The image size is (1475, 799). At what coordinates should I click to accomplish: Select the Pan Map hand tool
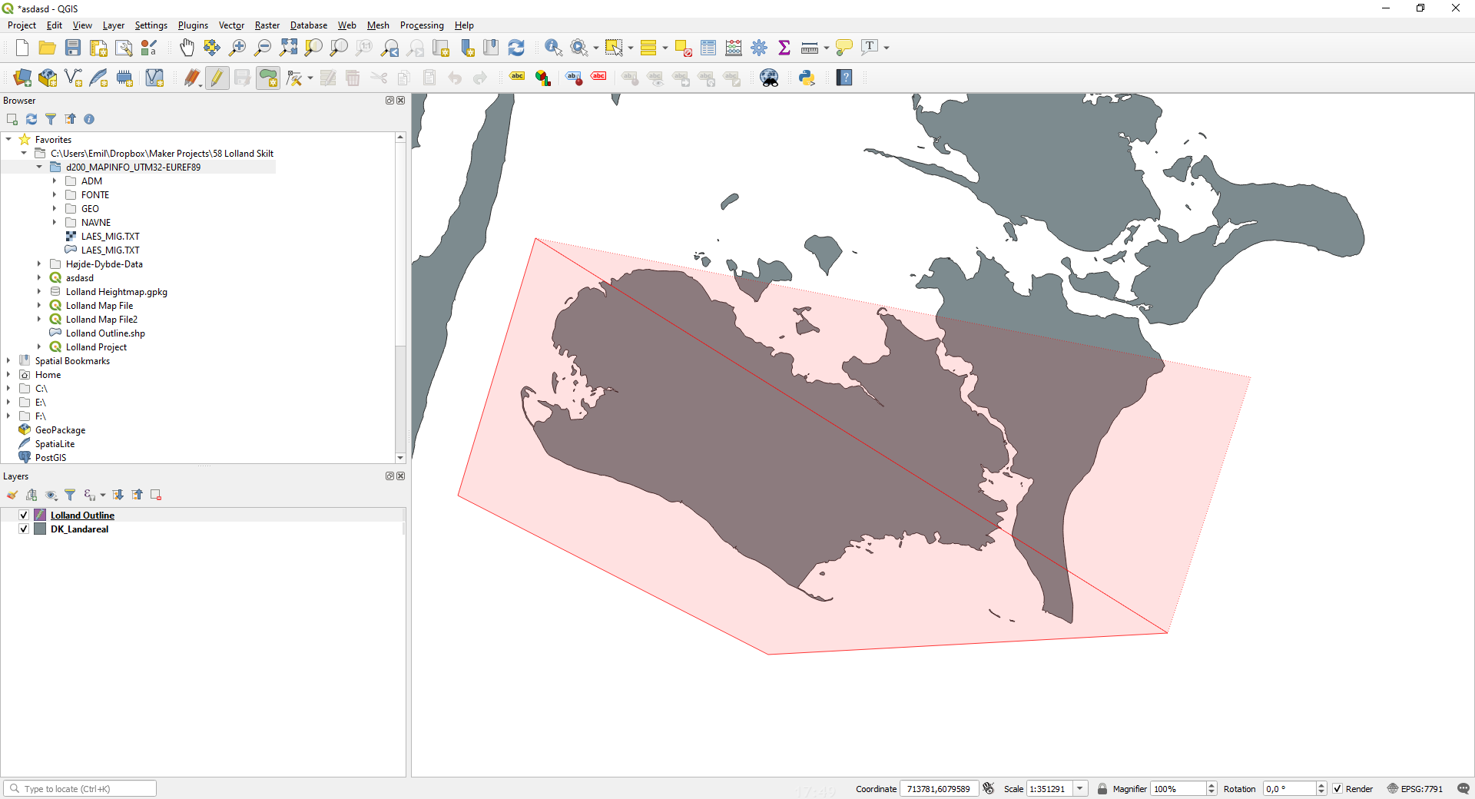click(x=187, y=48)
